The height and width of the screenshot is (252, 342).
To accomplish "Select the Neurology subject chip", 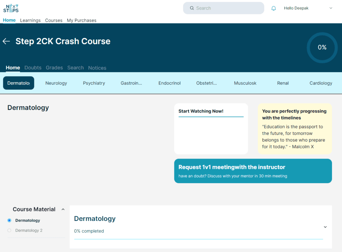I will click(x=56, y=83).
